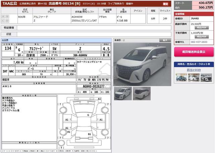Screen dimensions: 215x153
Task: Click the 3BA-AGH40W model type text
Action: coord(80,55)
